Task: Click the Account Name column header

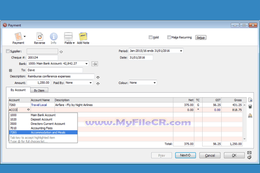Action: (43, 100)
